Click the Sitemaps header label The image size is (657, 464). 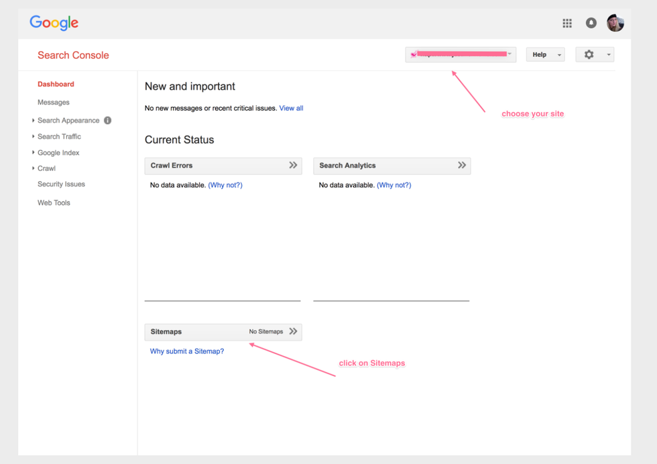coord(166,331)
